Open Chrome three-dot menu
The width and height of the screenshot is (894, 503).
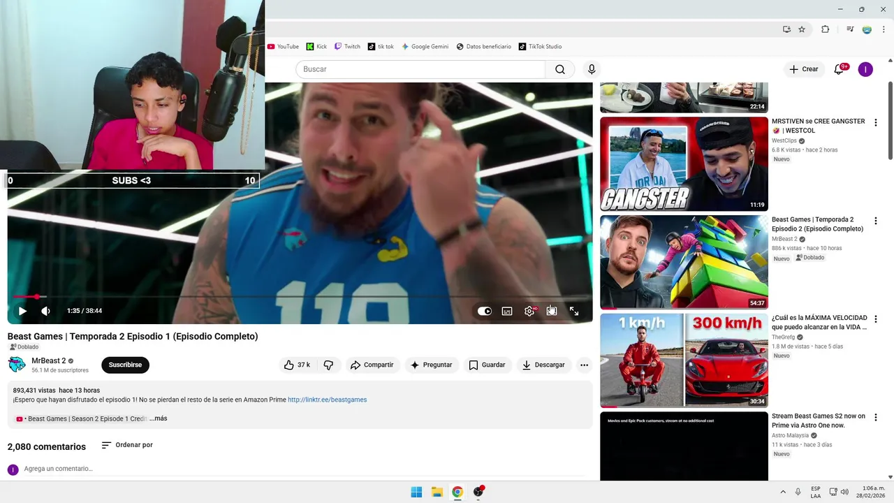(884, 29)
